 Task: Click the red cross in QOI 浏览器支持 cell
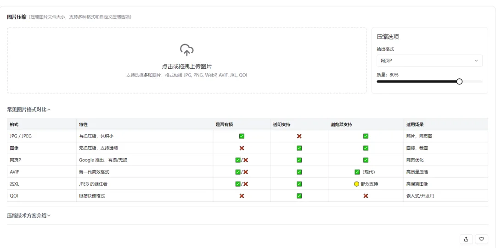[x=366, y=196]
